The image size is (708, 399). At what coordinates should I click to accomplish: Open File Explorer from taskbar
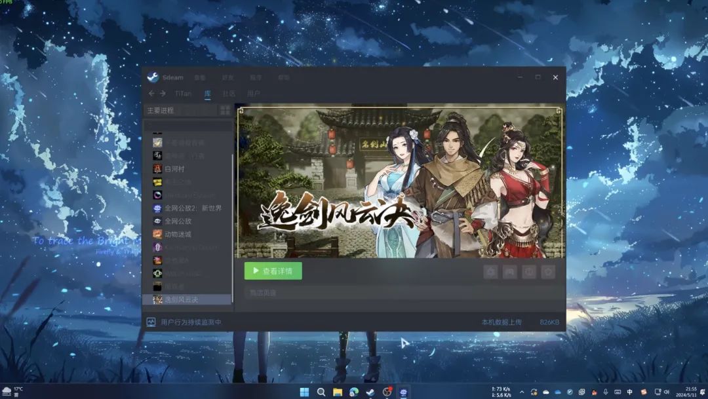pos(338,392)
